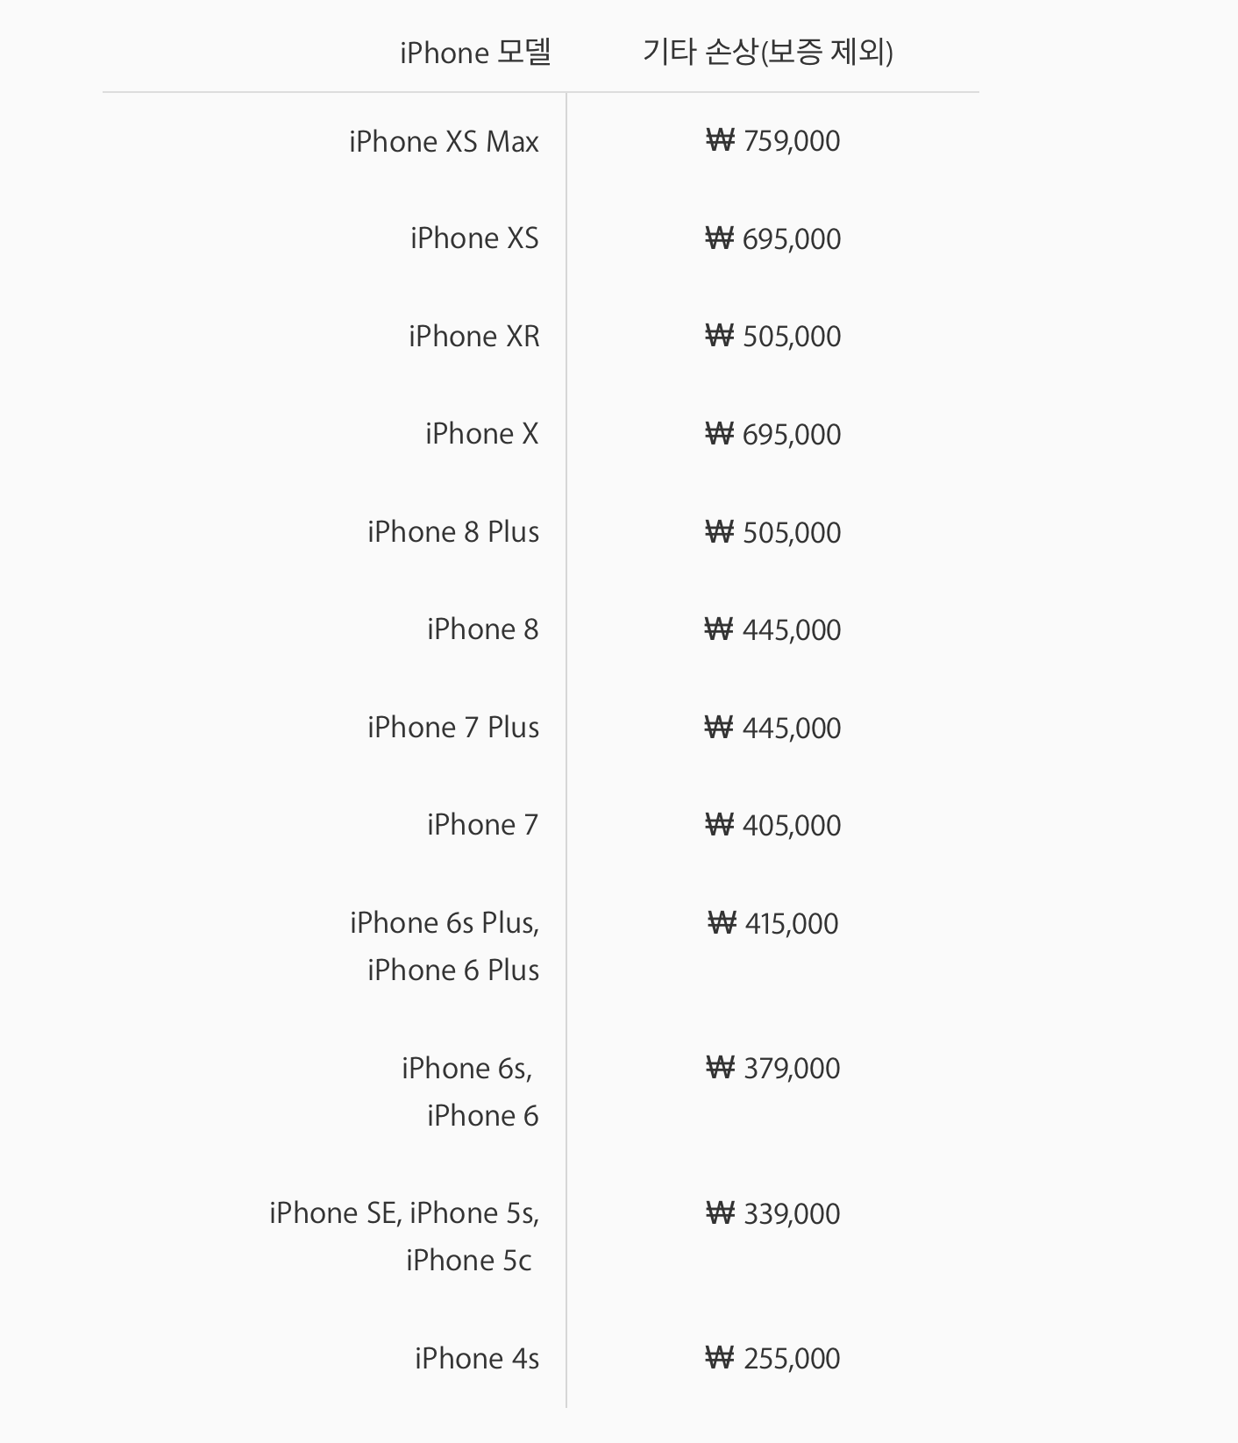1238x1443 pixels.
Task: Click the iPhone 4s model name
Action: coord(476,1359)
